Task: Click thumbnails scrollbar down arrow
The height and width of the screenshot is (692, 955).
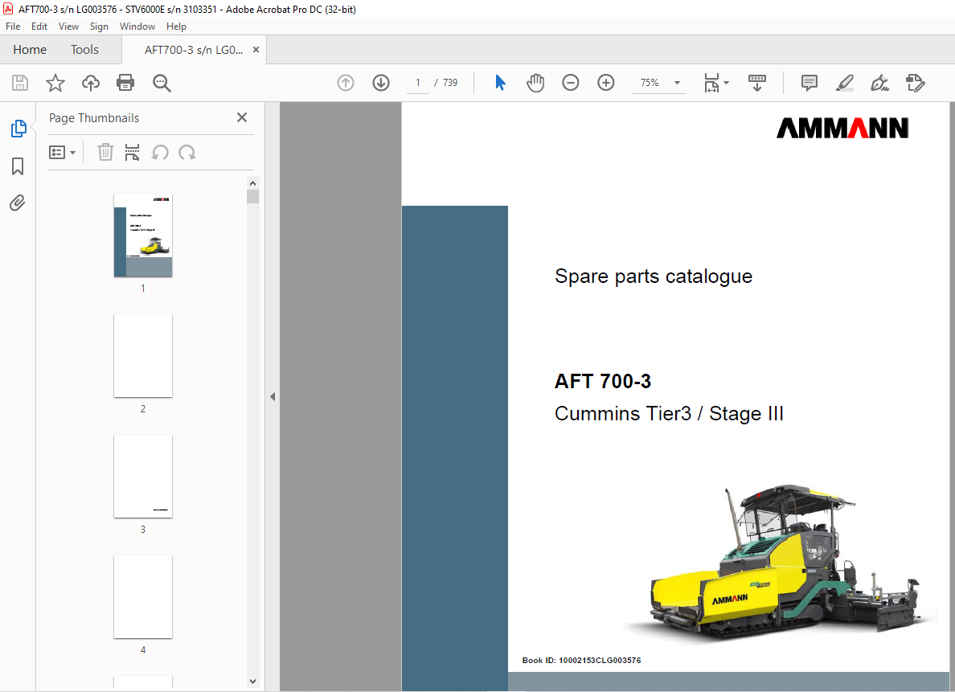Action: [x=252, y=682]
